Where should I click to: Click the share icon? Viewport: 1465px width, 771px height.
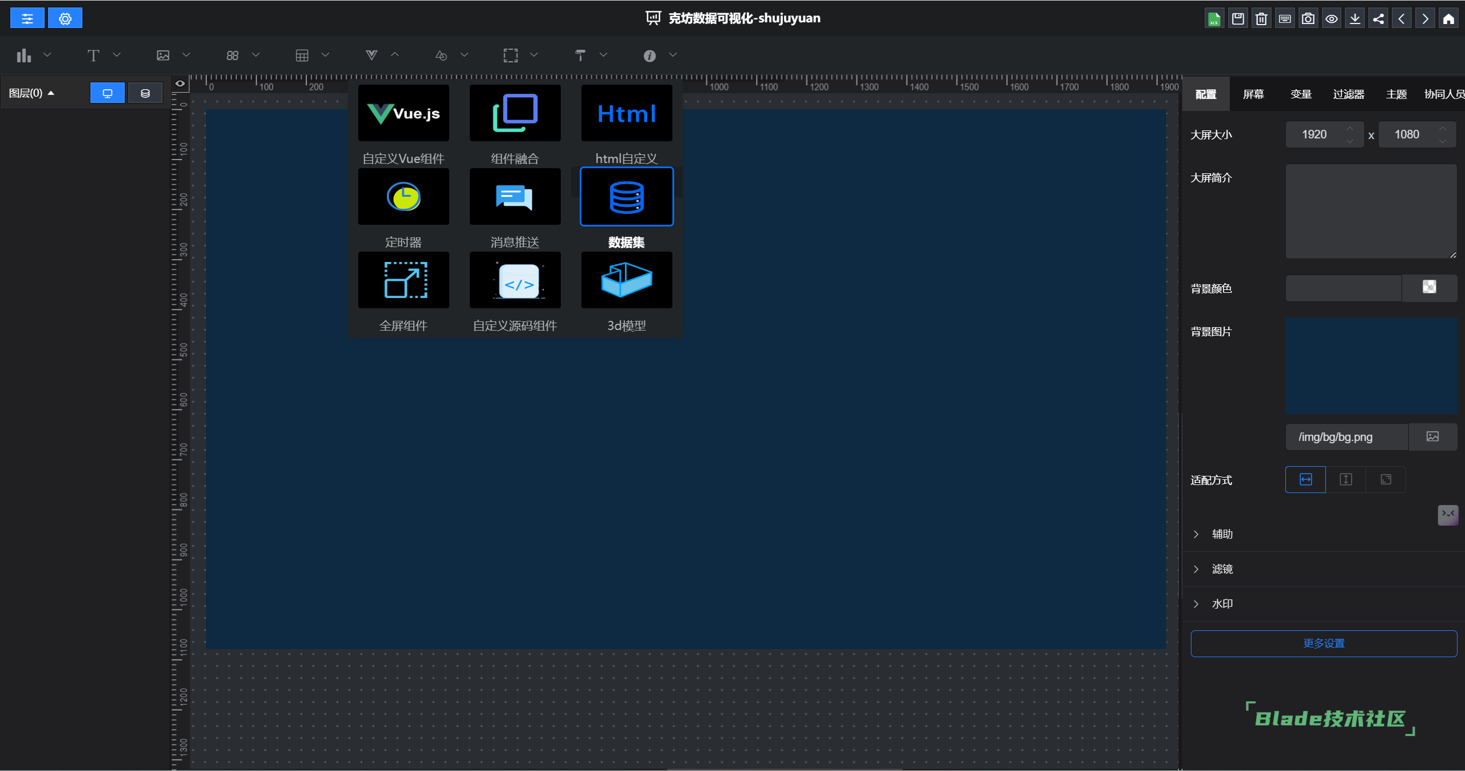click(x=1379, y=18)
